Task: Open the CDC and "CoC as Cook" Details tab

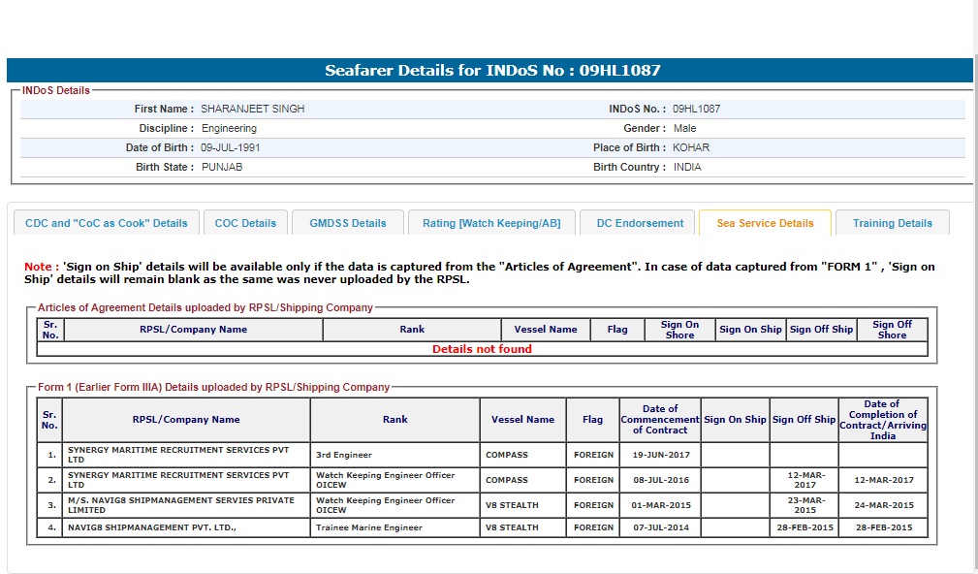Action: tap(107, 223)
